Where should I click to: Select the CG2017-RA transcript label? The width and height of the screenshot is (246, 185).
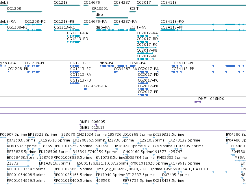click(x=147, y=33)
